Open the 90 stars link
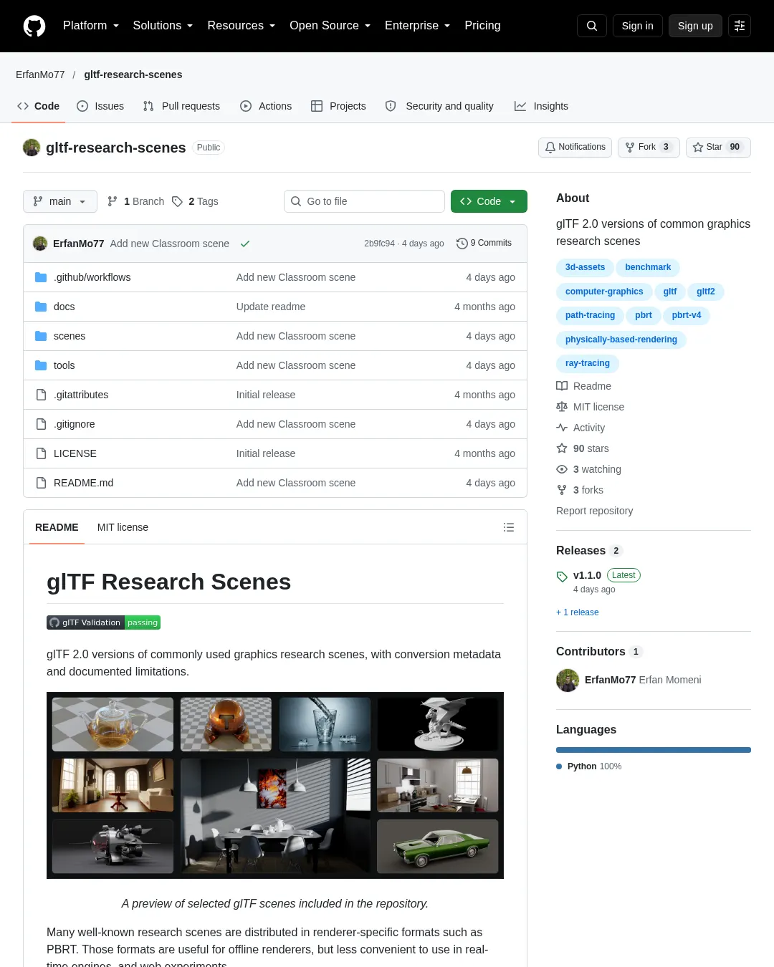Screen dimensions: 774x967 (583, 448)
